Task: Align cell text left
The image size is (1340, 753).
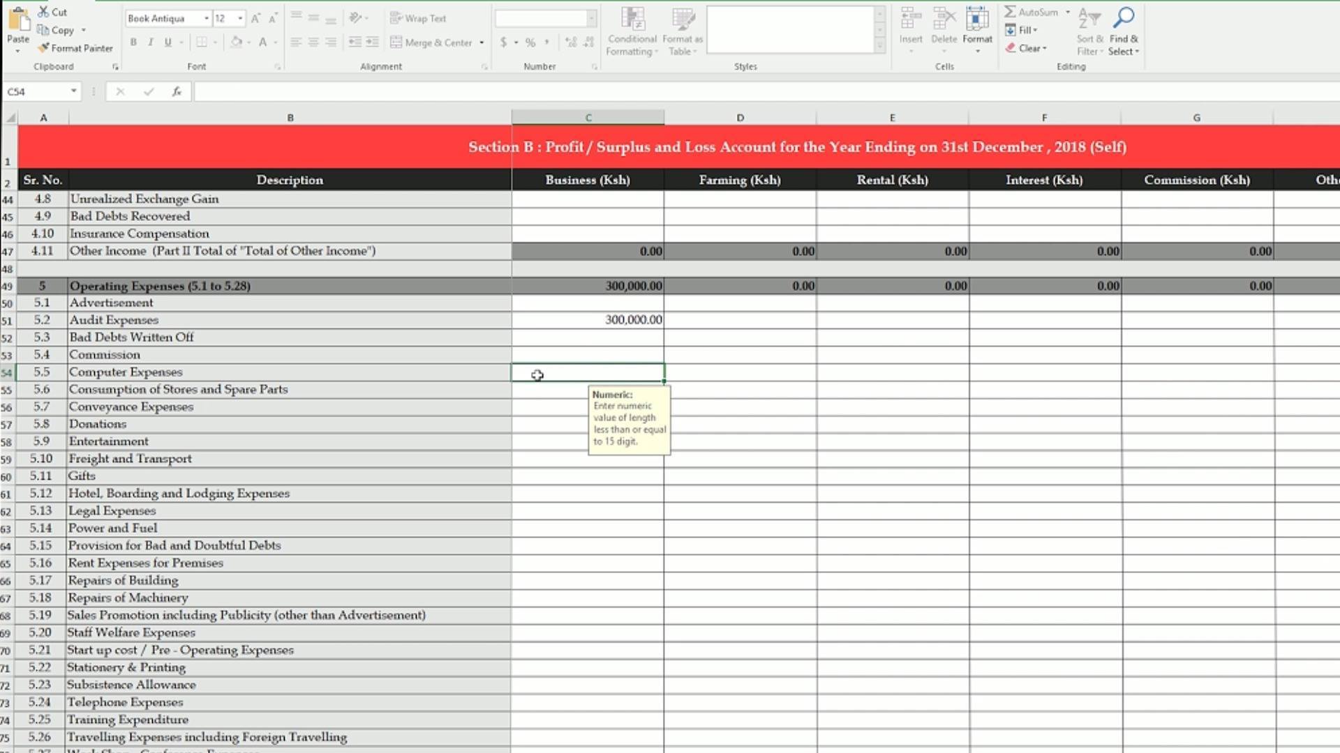Action: [x=296, y=43]
